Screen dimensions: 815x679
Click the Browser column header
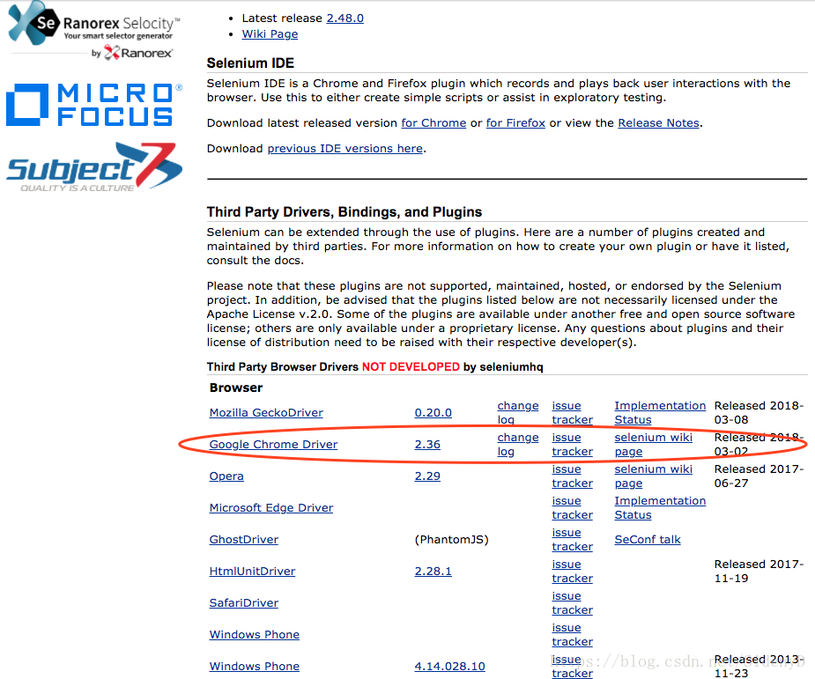point(236,388)
